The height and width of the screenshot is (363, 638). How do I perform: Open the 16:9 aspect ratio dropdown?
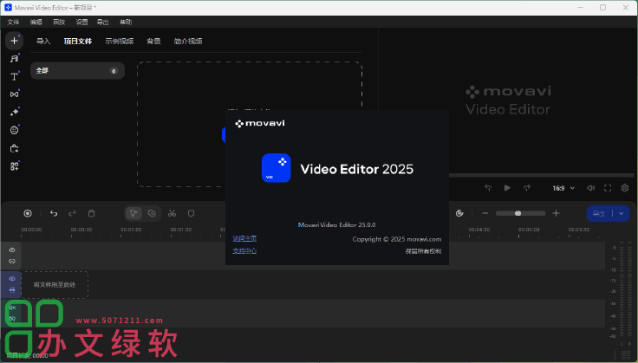(563, 188)
